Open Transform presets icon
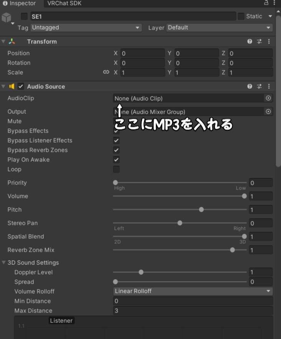This screenshot has height=339, width=281. [259, 41]
